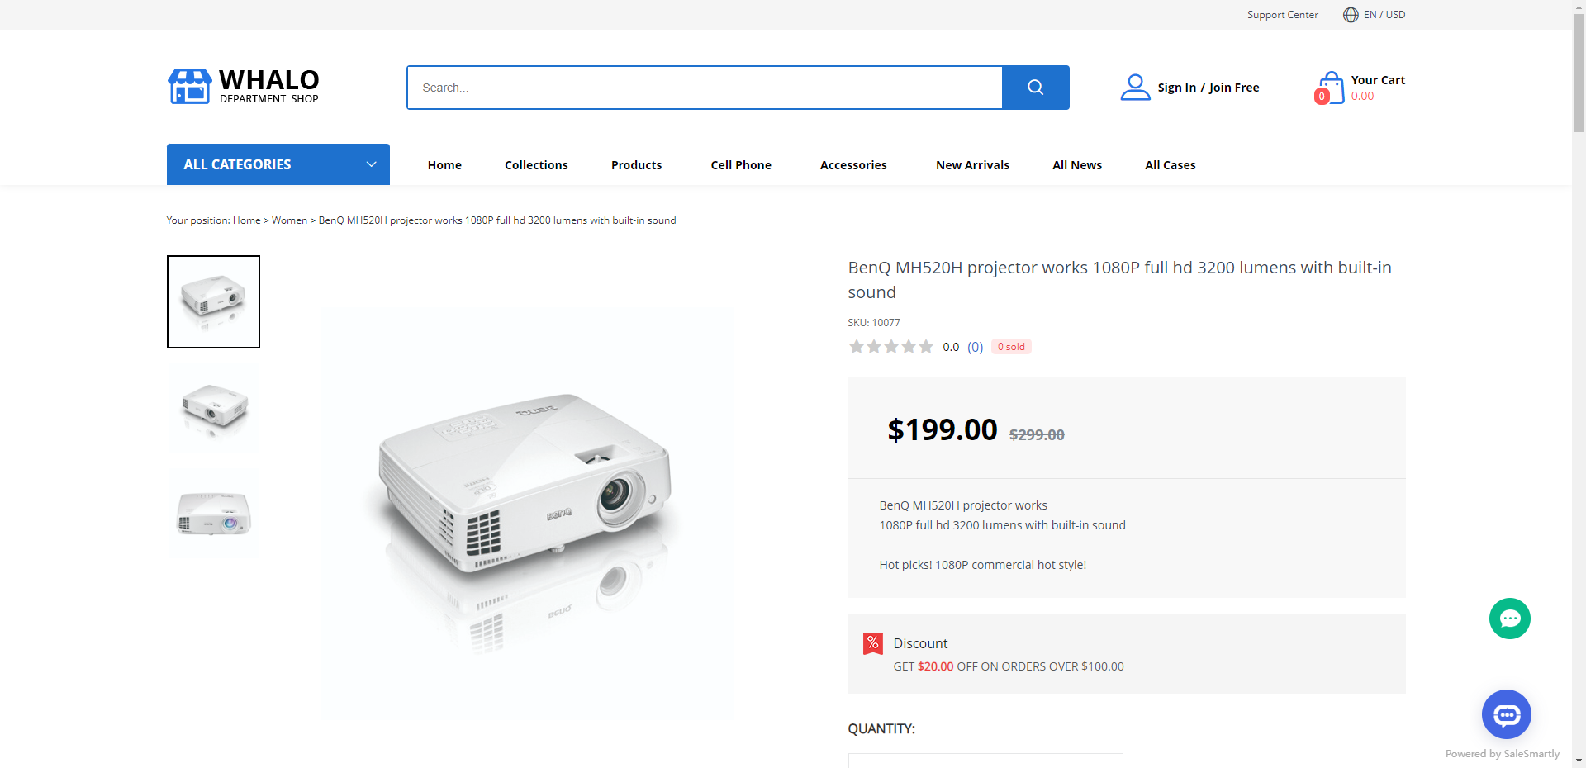
Task: Open the shopping cart bag icon
Action: (x=1330, y=87)
